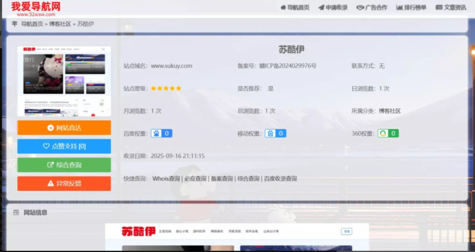The width and height of the screenshot is (475, 252).
Task: Click the 360权重 green badge
Action: click(x=388, y=133)
